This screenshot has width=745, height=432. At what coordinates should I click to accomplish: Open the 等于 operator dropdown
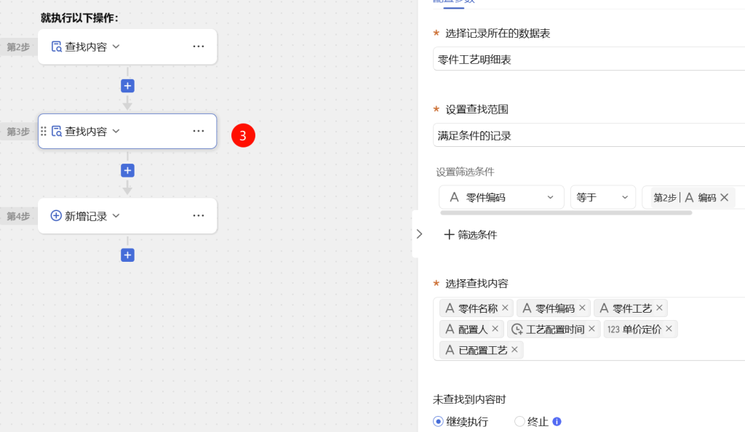603,198
